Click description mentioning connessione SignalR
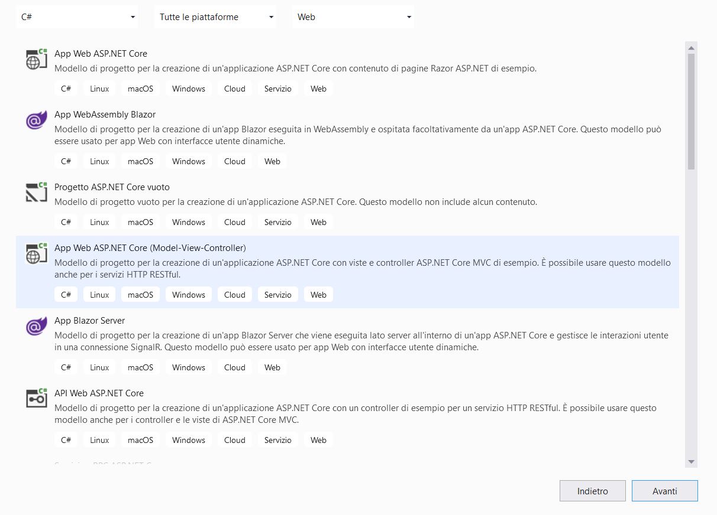This screenshot has width=717, height=515. click(361, 341)
